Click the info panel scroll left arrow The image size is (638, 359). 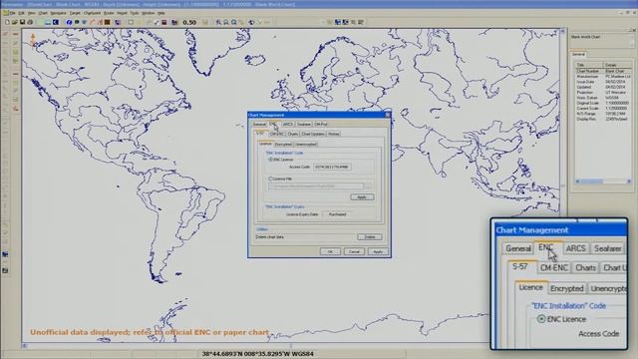point(577,181)
